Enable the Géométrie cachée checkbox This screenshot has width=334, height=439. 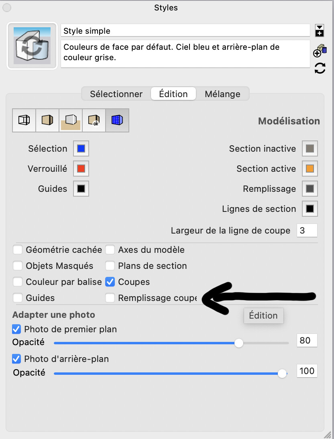[18, 250]
